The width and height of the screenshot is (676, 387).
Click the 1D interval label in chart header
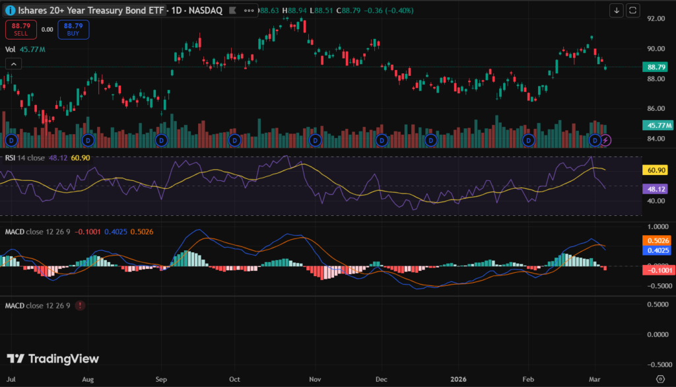click(x=177, y=10)
